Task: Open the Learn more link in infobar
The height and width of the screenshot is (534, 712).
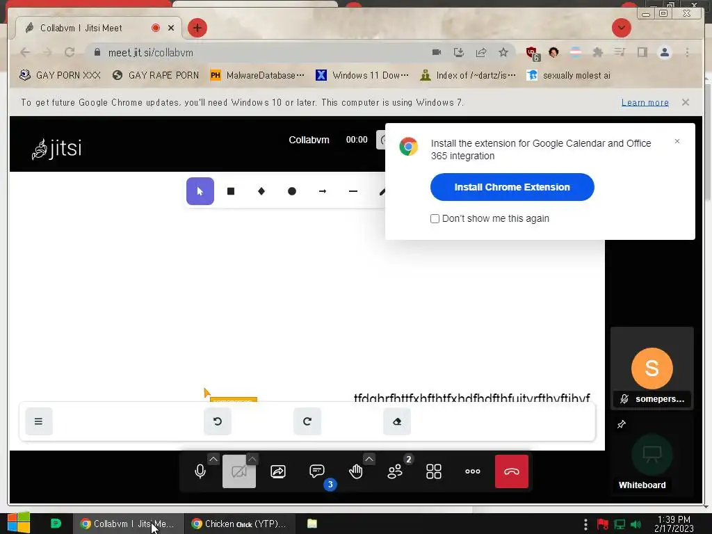Action: (645, 103)
